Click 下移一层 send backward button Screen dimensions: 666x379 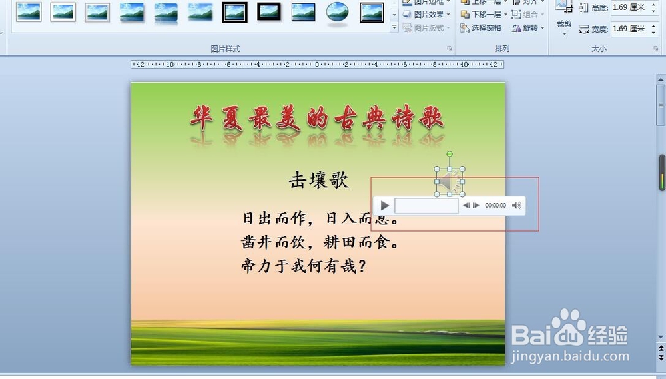[482, 14]
